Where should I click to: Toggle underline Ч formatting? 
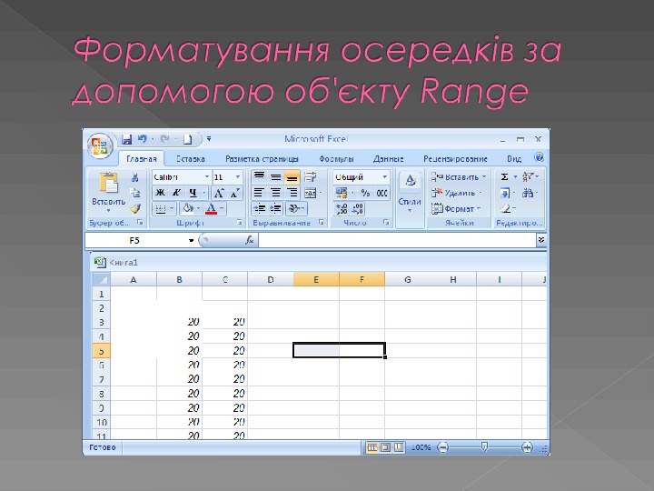(x=193, y=193)
